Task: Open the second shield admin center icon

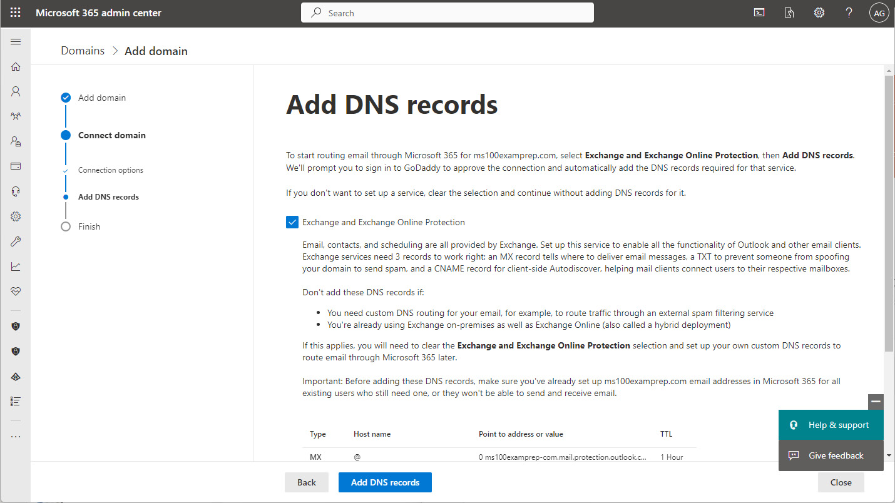Action: click(x=16, y=352)
